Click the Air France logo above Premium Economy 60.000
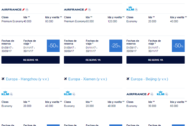This screenshot has width=189, height=126. tap(76, 9)
